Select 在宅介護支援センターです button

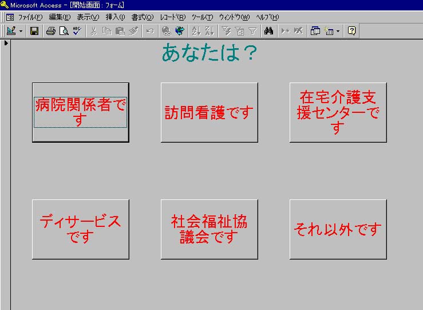(x=338, y=112)
